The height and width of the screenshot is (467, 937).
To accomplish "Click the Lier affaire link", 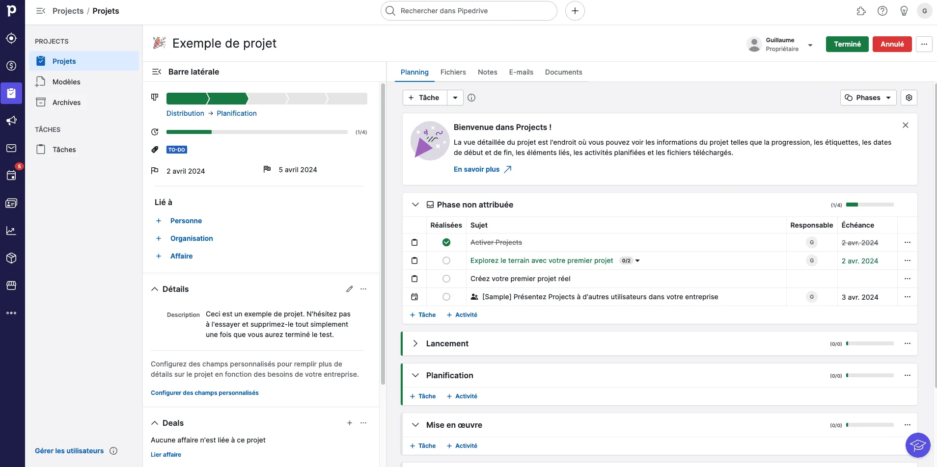I will pos(166,455).
